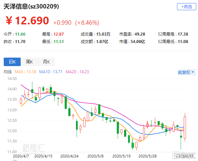Click 成交量 volume 15.03万
198x161 pixels.
pyautogui.click(x=103, y=34)
